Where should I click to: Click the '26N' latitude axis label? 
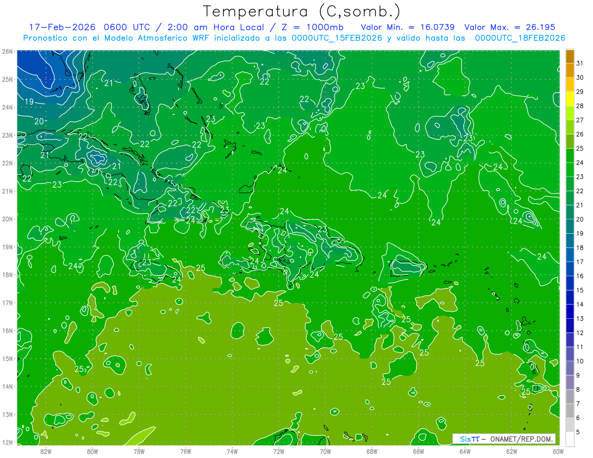[x=7, y=51]
